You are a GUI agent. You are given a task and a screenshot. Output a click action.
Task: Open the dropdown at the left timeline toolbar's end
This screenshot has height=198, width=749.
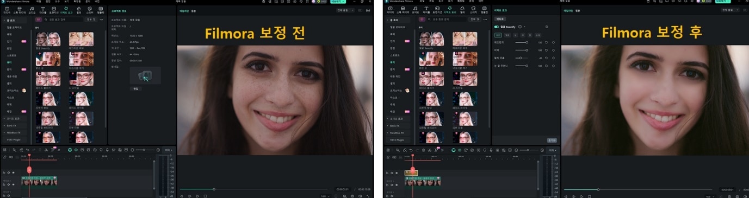(x=169, y=149)
